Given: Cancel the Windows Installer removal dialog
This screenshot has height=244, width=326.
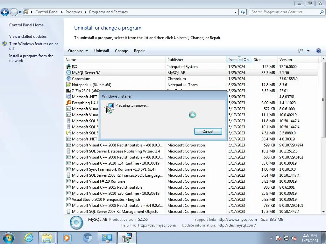Looking at the screenshot, I should tap(208, 131).
